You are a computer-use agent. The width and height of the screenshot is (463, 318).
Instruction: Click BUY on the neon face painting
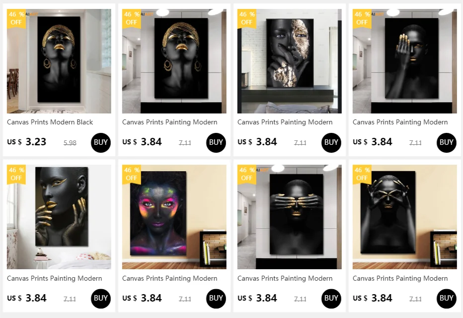pyautogui.click(x=216, y=299)
